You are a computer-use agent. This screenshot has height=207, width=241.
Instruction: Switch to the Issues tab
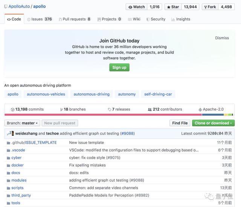(x=40, y=19)
